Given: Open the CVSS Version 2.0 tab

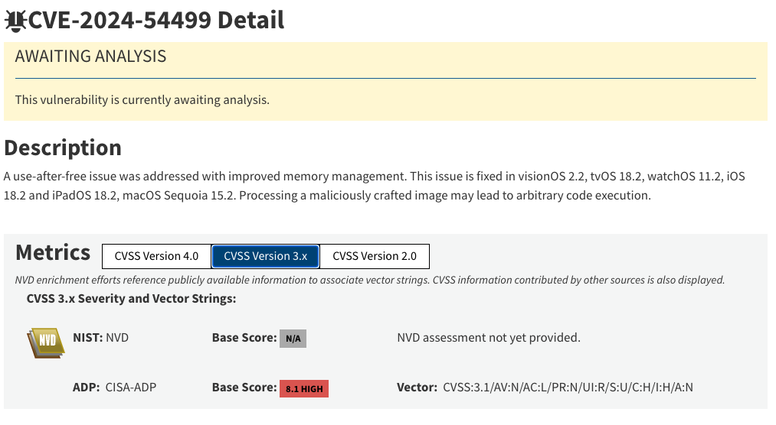Looking at the screenshot, I should click(375, 256).
